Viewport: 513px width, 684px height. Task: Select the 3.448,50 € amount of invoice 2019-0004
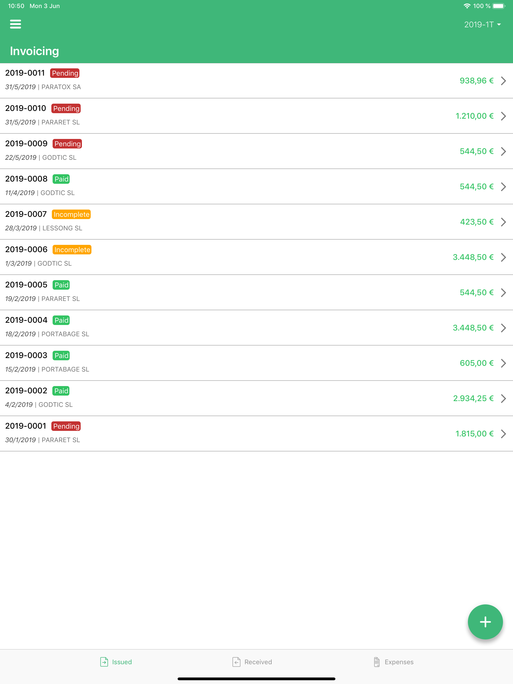(473, 328)
